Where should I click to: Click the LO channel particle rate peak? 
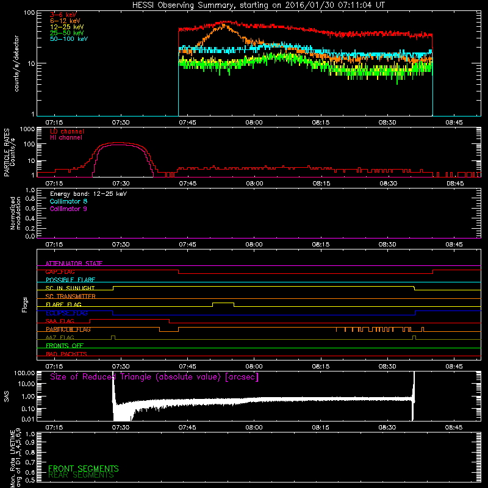[x=117, y=143]
